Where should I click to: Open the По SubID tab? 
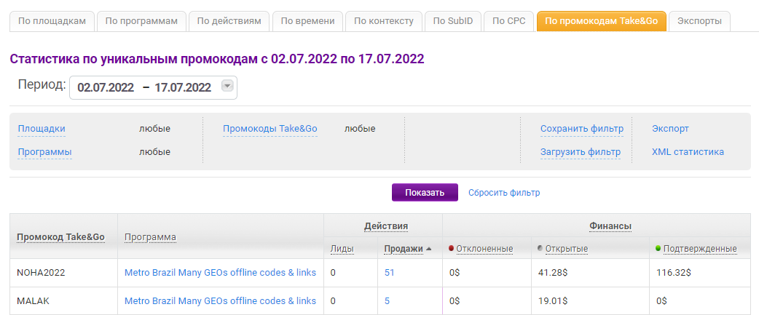tap(453, 21)
